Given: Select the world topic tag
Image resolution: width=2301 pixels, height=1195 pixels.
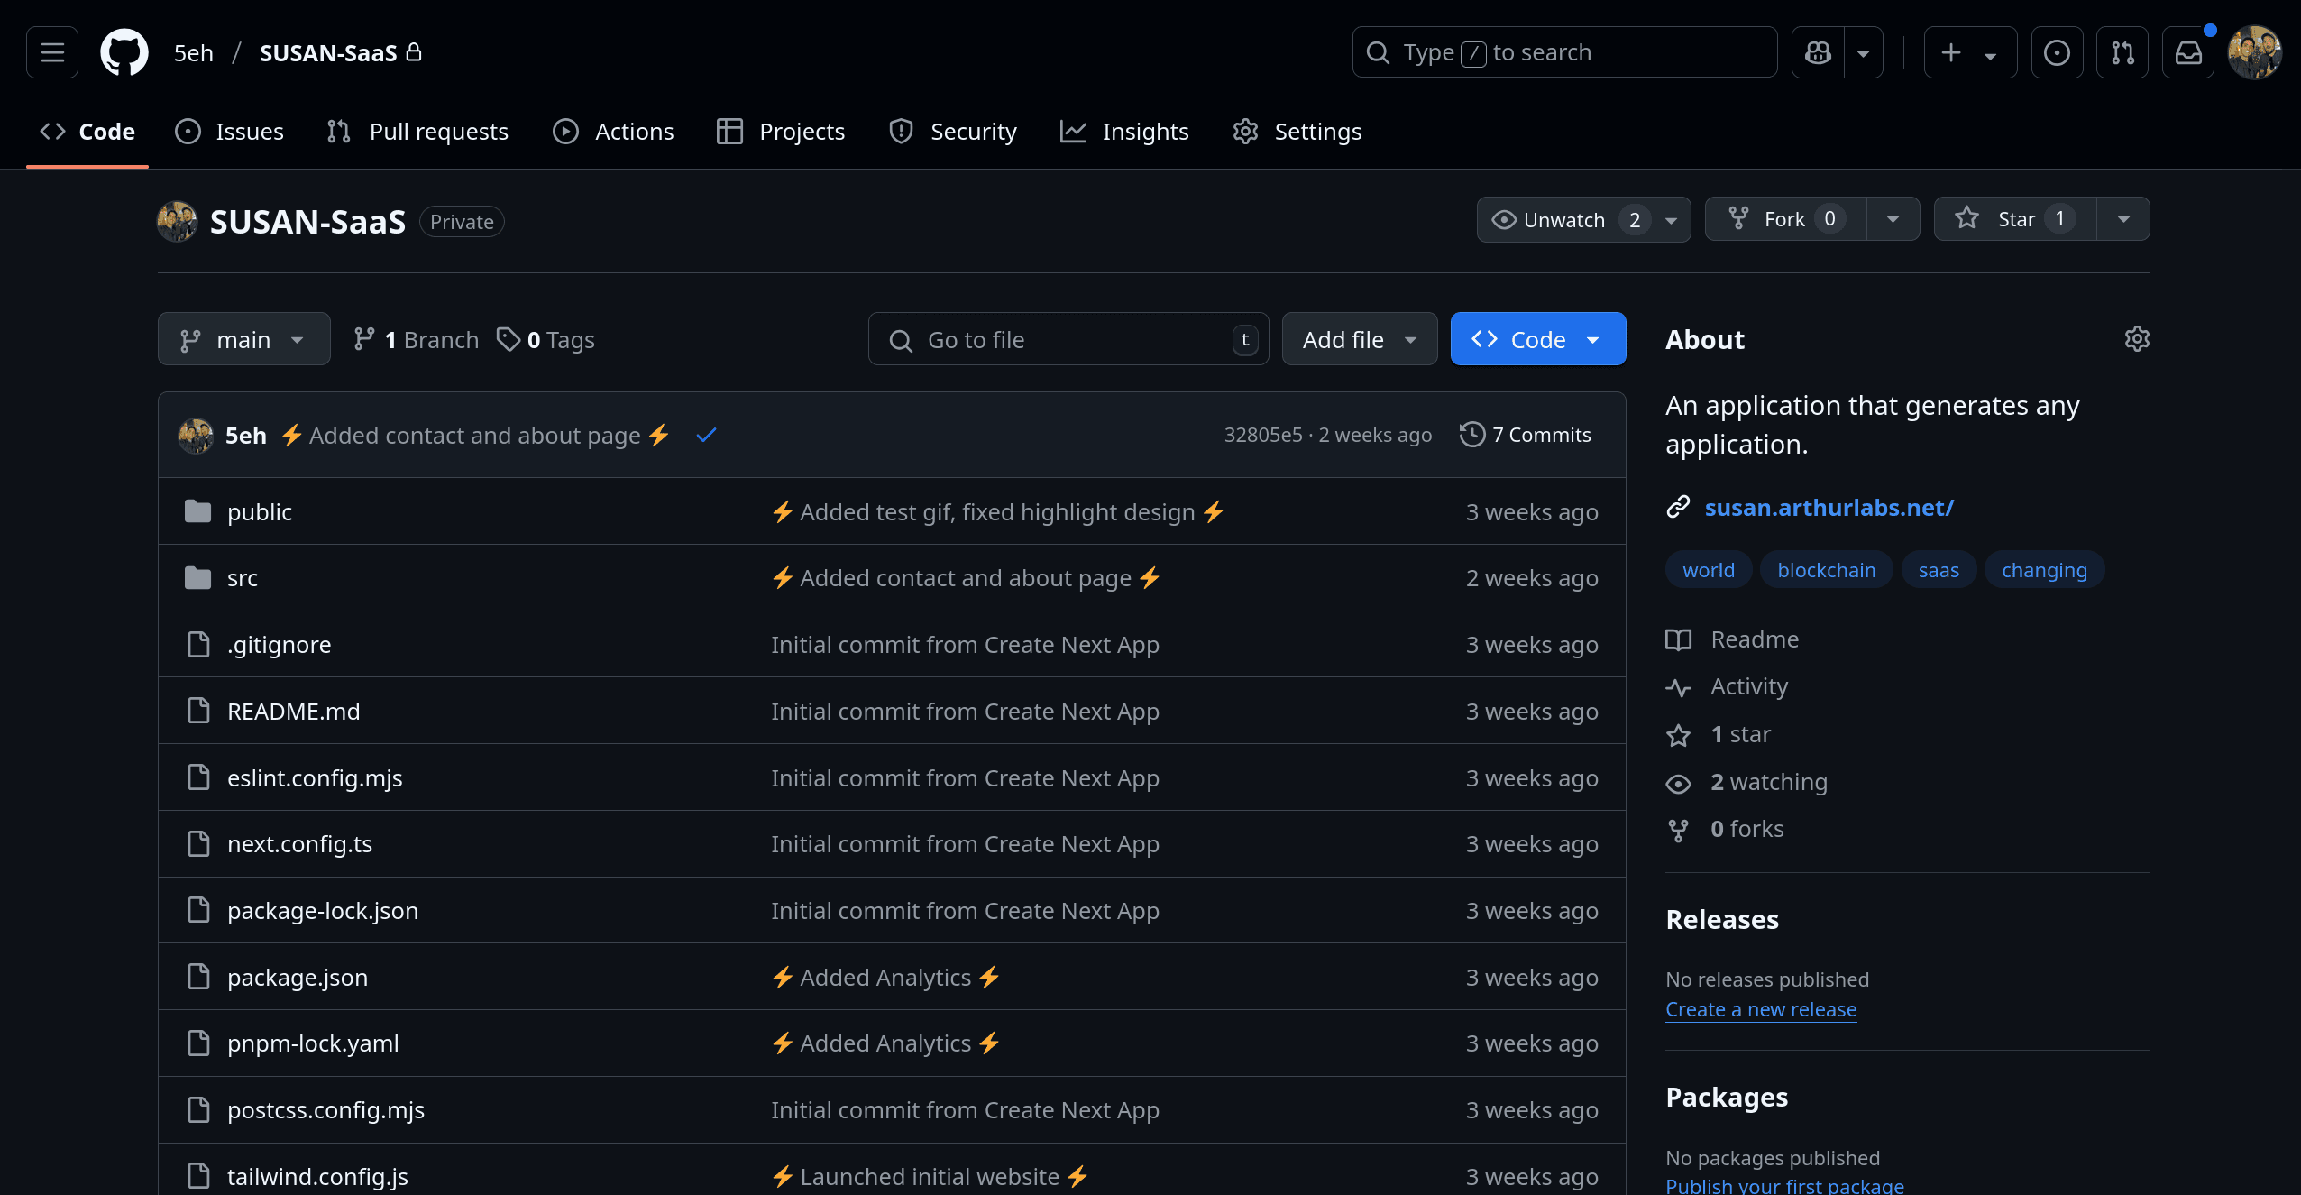Looking at the screenshot, I should pyautogui.click(x=1709, y=570).
